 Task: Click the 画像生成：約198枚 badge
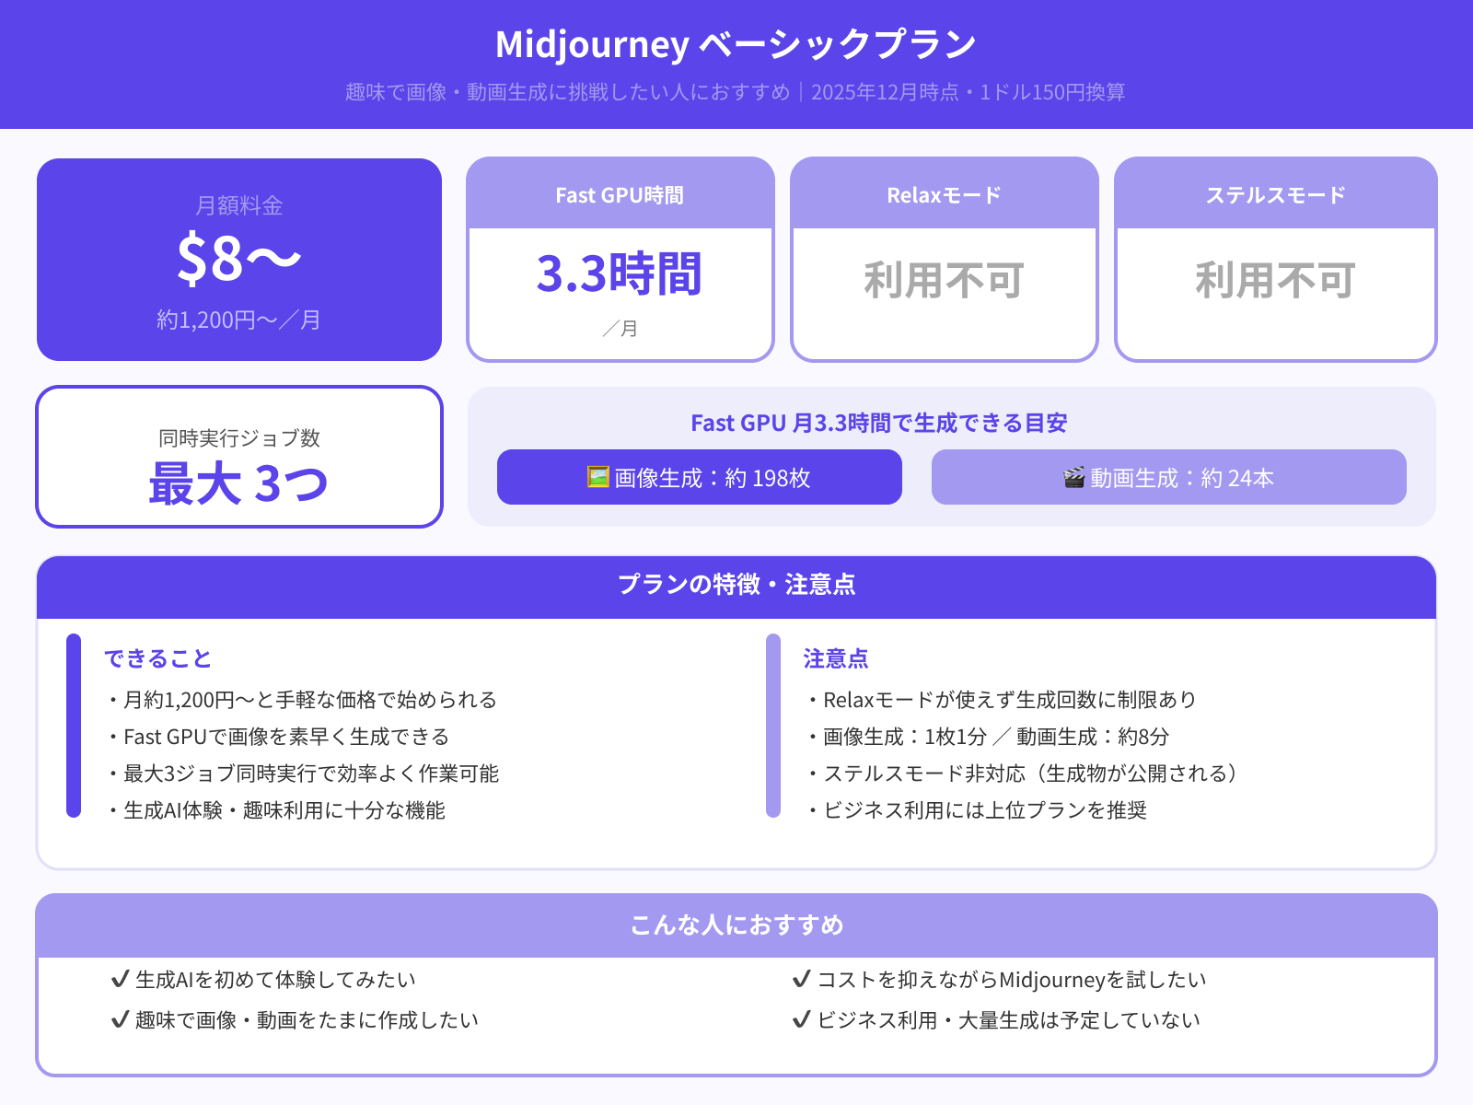point(699,477)
